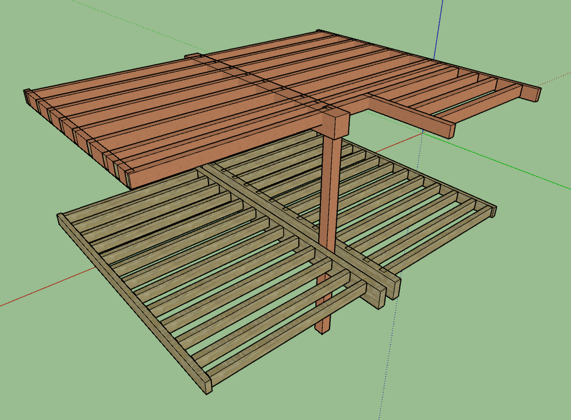Click the square cap atop the support post

[x=336, y=123]
